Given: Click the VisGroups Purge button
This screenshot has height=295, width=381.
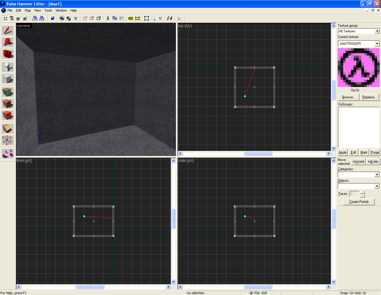Looking at the screenshot, I should [x=375, y=152].
